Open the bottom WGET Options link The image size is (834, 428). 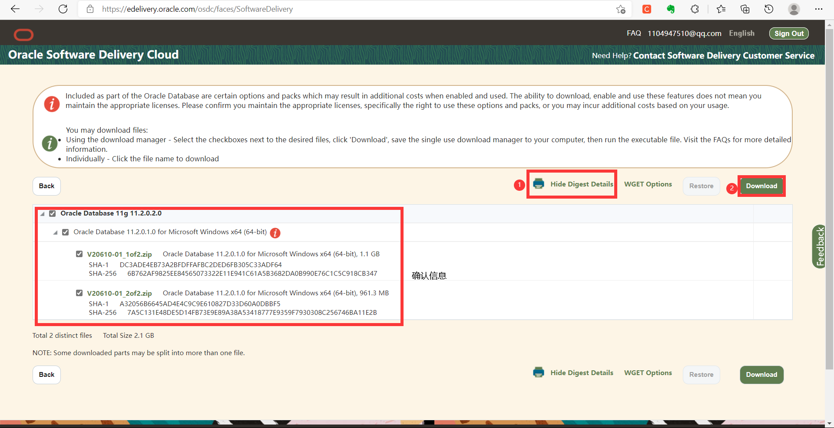coord(648,372)
